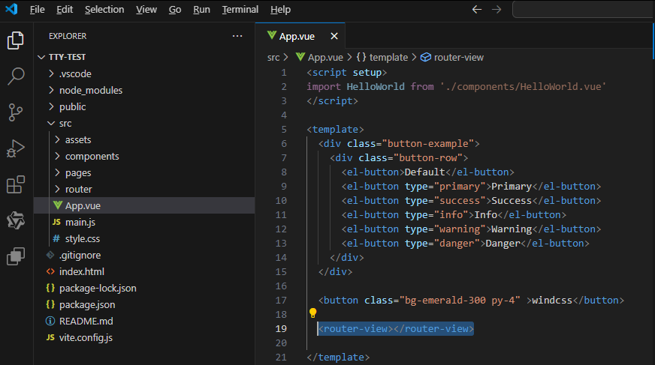Click the template breadcrumb segment

(x=388, y=58)
